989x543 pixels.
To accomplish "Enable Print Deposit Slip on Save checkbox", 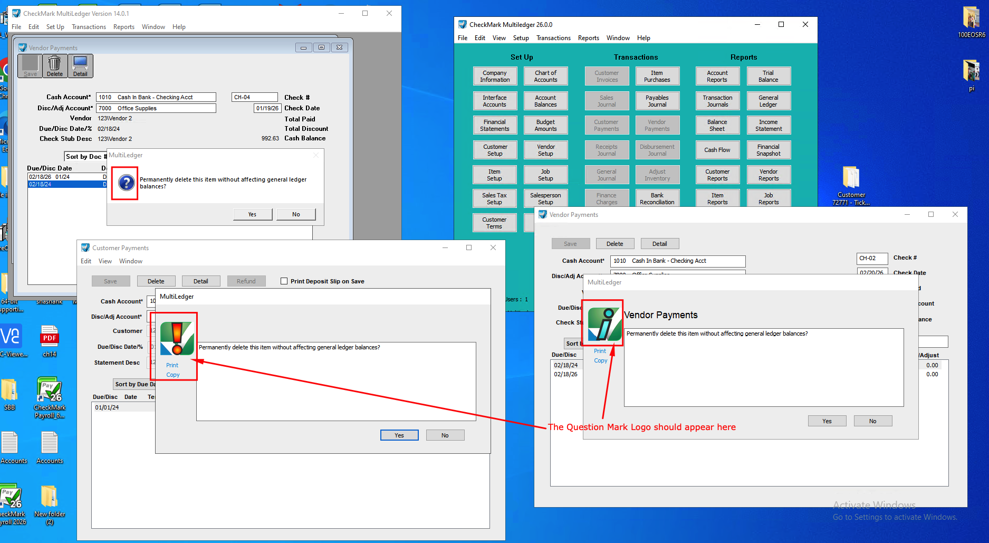I will point(284,281).
